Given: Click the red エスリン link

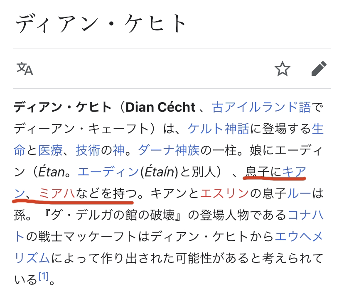Looking at the screenshot, I should pos(224,193).
